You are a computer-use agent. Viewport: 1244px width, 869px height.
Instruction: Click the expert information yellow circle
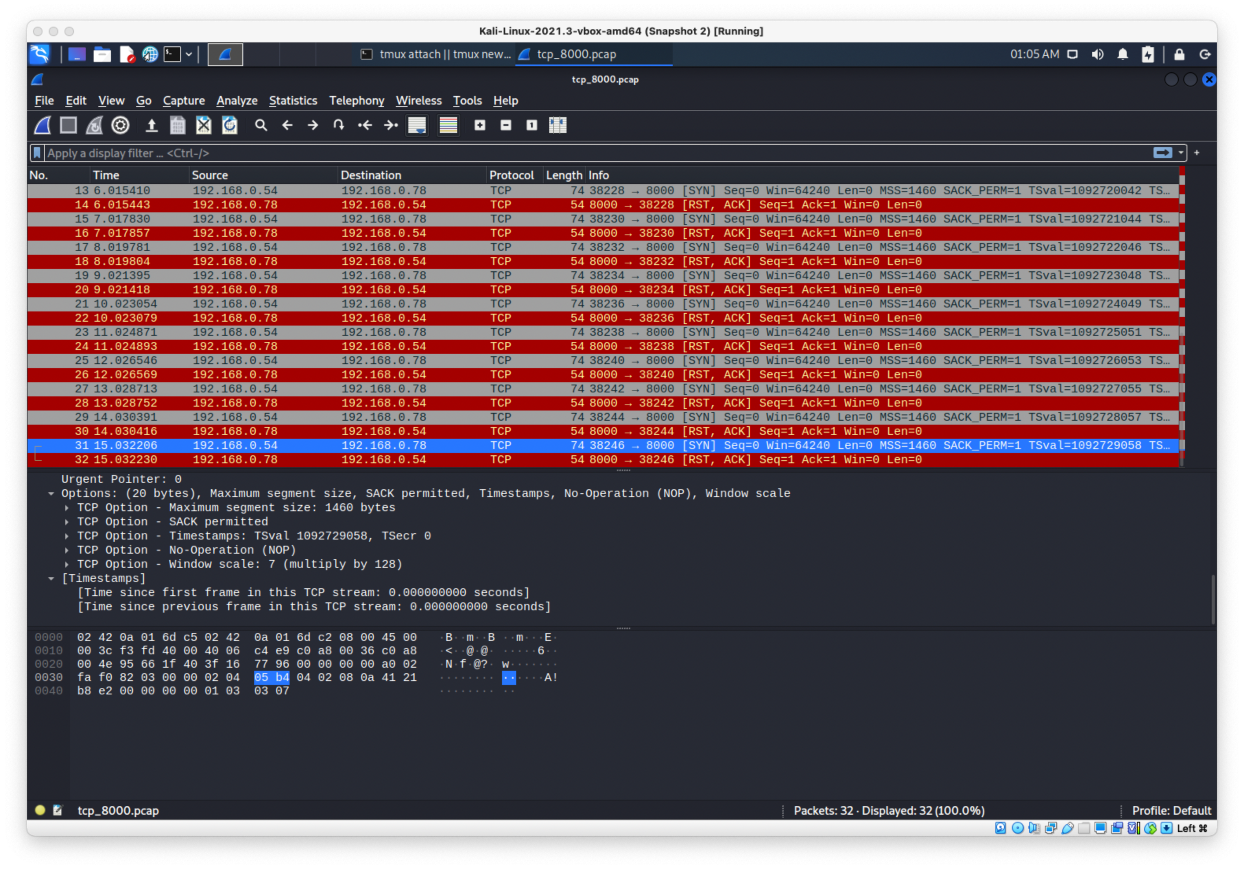pos(40,810)
